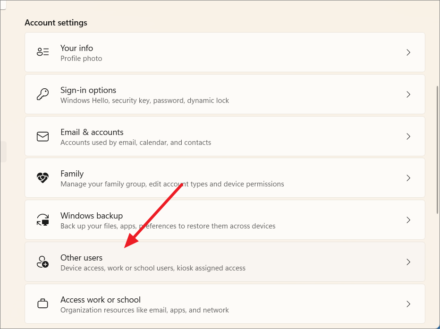Click 'Windows Hello, security key' description
The height and width of the screenshot is (329, 440).
tap(144, 101)
